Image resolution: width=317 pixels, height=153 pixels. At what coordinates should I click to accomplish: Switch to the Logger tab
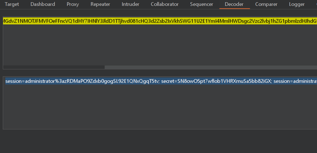[x=297, y=4]
